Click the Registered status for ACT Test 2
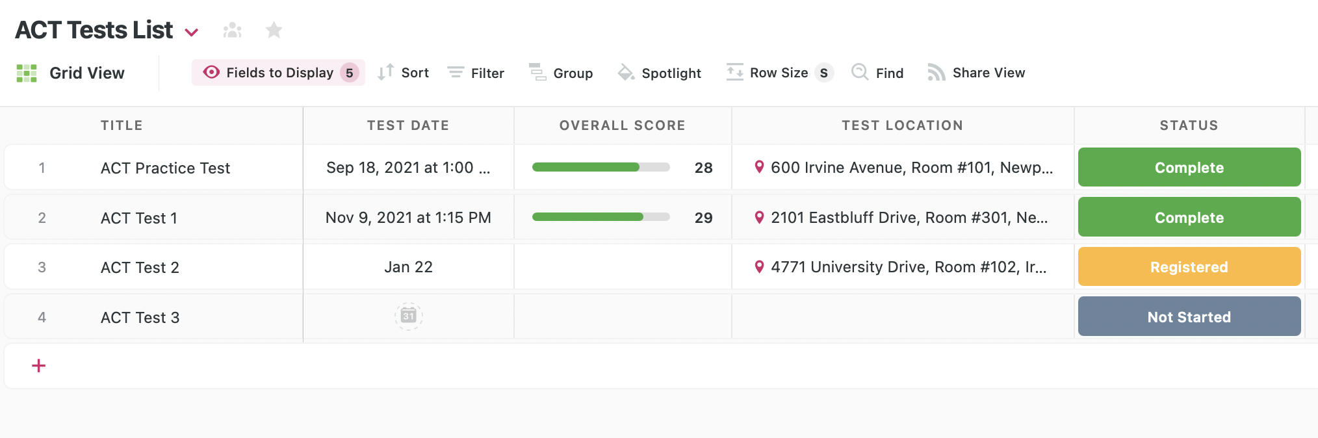Screen dimensions: 1318x438 coord(1189,267)
